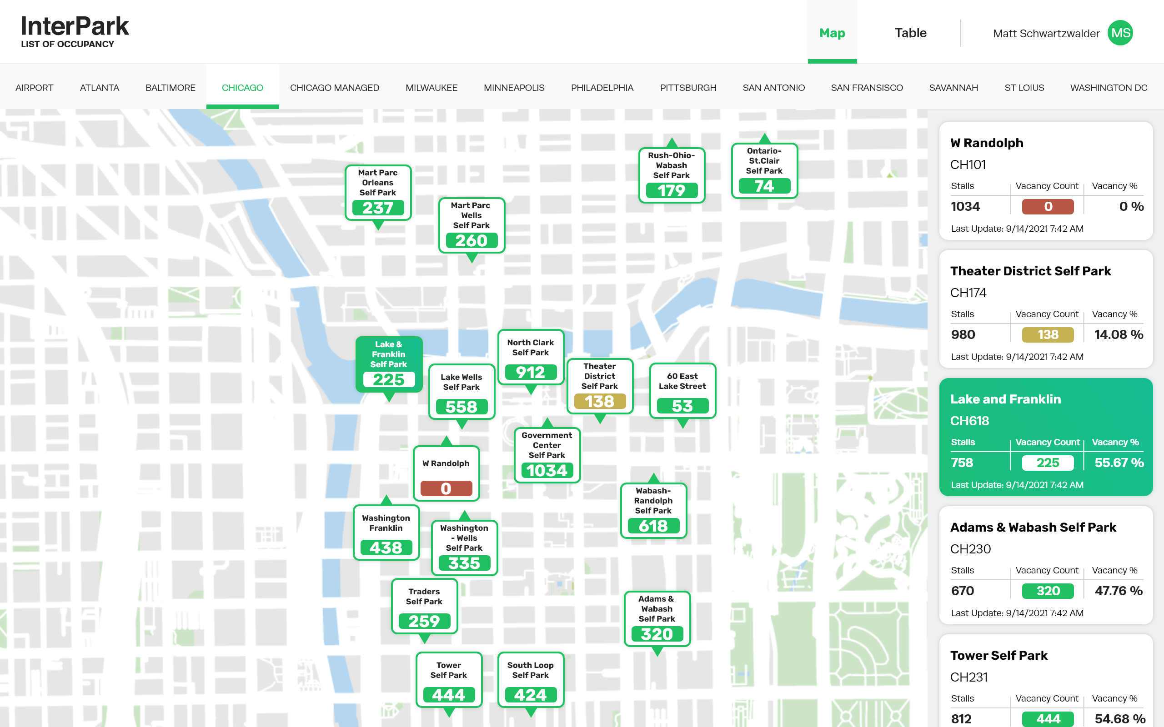Select the Theater District Self Park marker

[x=599, y=386]
